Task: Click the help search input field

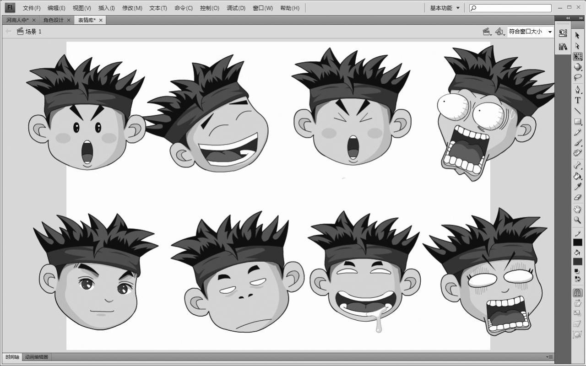Action: (510, 8)
